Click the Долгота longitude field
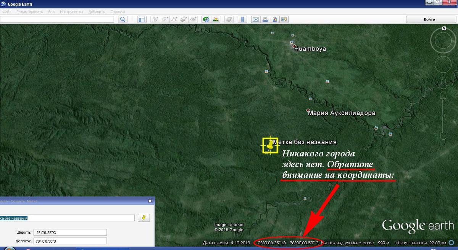Screen dimensions: 458x250 [x=70, y=241]
